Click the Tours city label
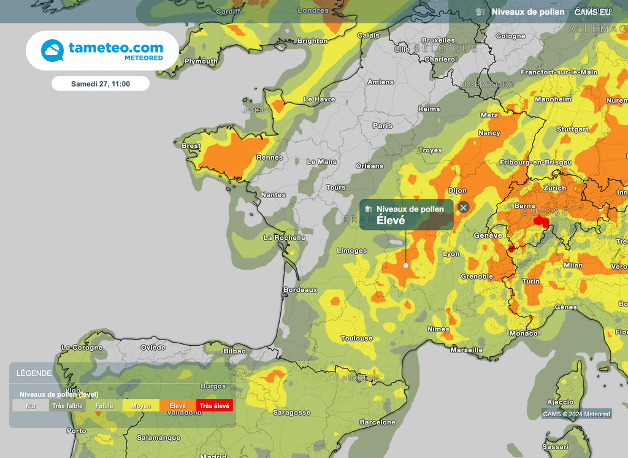 pyautogui.click(x=335, y=188)
